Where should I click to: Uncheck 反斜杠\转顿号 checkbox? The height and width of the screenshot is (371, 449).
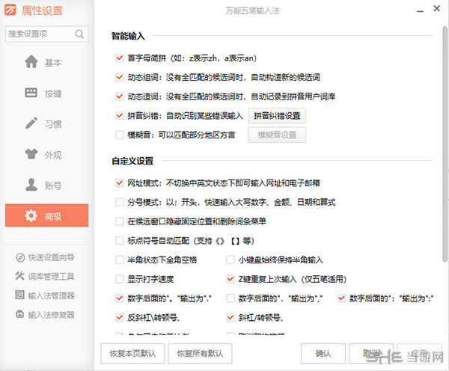pos(120,317)
